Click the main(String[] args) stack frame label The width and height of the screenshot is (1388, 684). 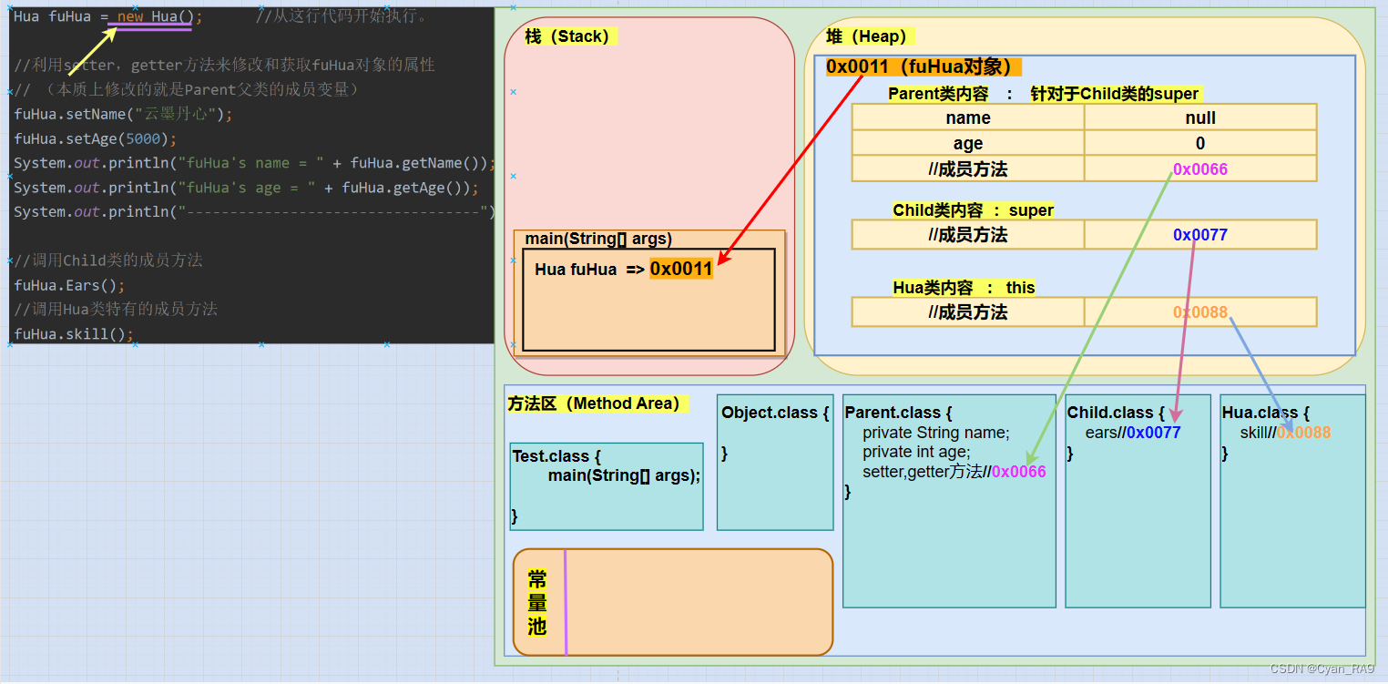[x=598, y=239]
